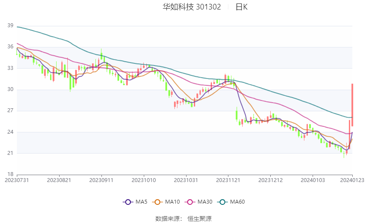
Task: Toggle the MA10 orange legend circle icon
Action: click(157, 202)
